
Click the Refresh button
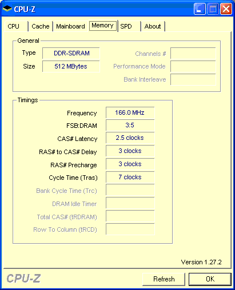[x=164, y=279]
